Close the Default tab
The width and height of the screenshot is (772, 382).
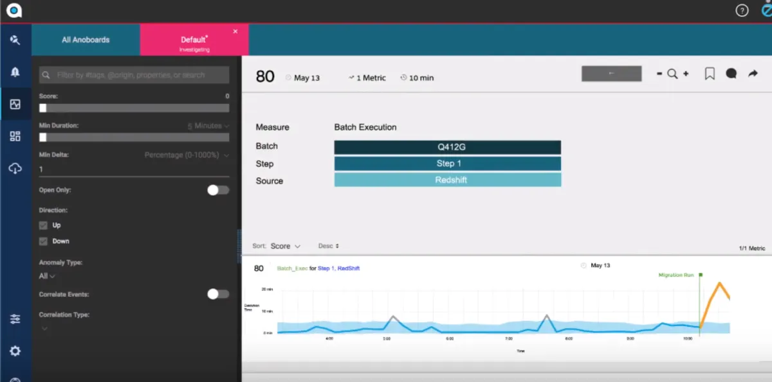tap(235, 31)
